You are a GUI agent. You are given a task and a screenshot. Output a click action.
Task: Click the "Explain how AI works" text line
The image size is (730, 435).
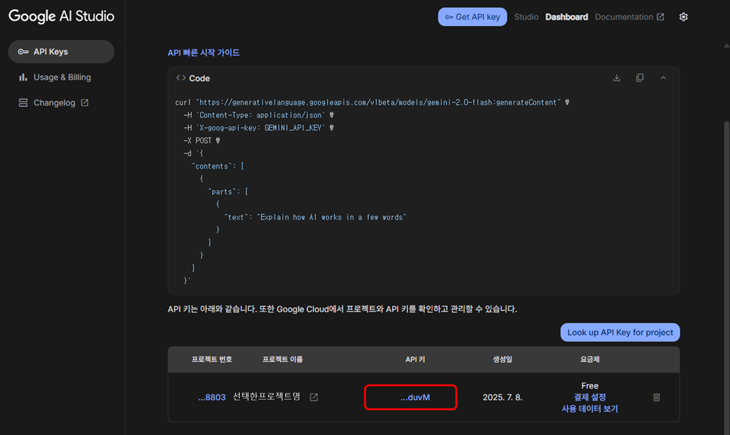click(x=315, y=217)
